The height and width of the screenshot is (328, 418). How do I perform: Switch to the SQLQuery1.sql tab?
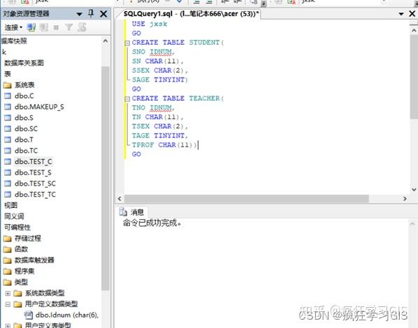coord(191,14)
